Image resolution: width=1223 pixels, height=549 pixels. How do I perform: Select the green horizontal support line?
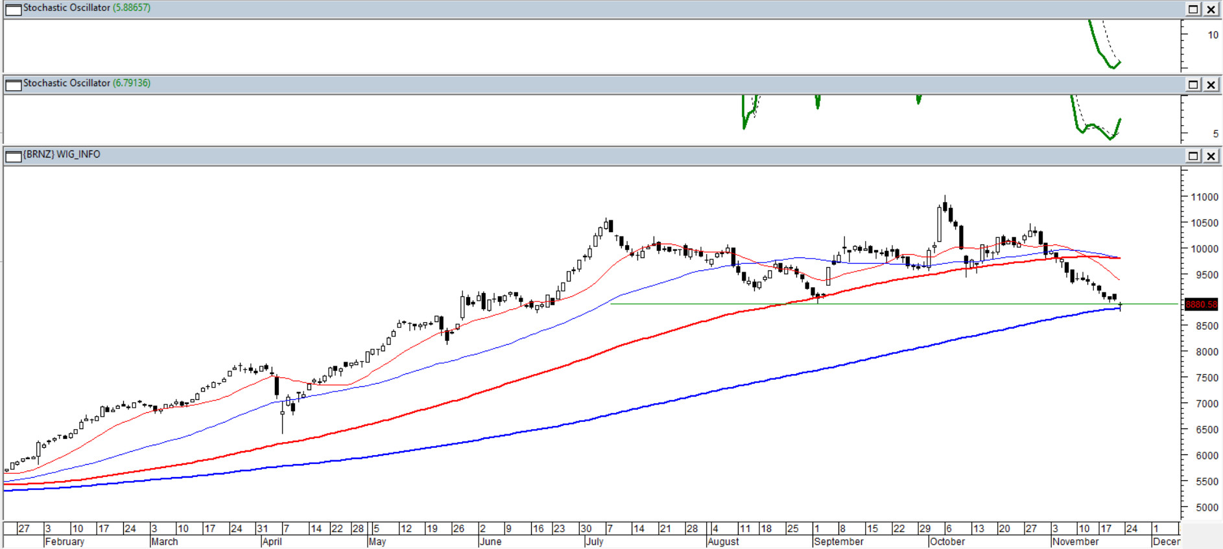point(713,303)
